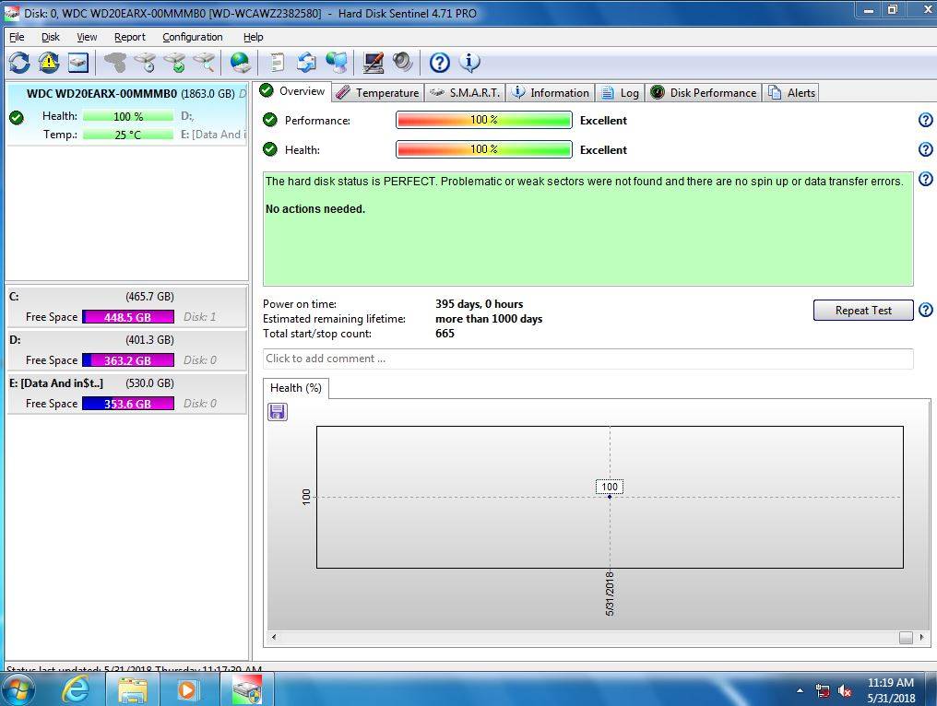This screenshot has width=937, height=706.
Task: Select the D: partition entry
Action: pos(126,350)
